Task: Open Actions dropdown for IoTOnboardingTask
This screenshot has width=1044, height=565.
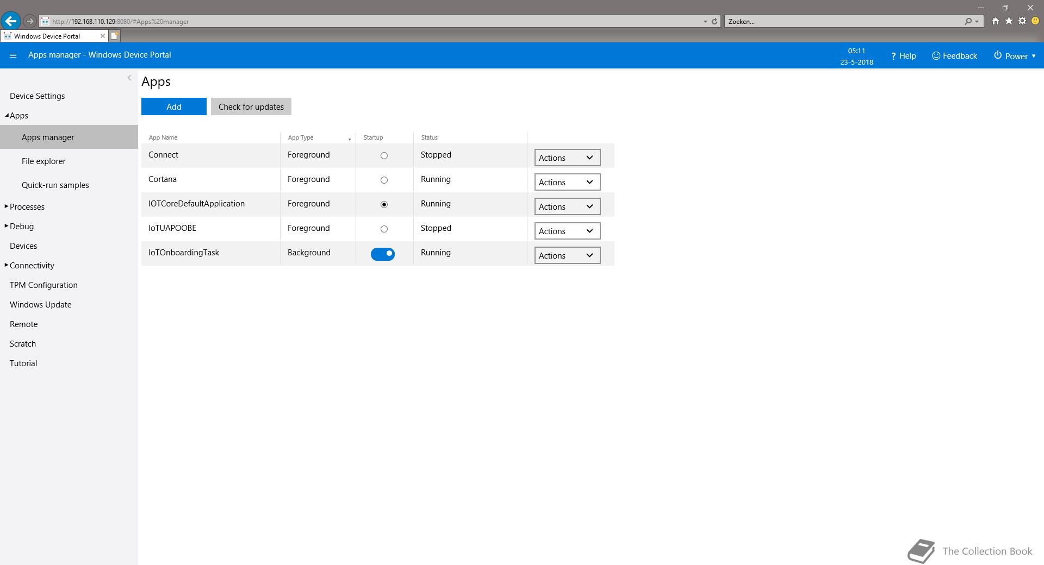Action: point(567,255)
